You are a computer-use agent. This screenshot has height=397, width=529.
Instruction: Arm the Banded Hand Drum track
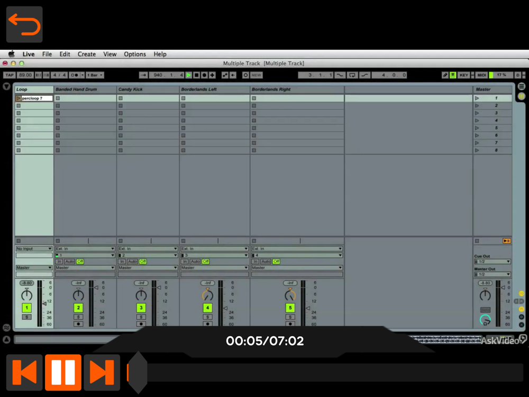pos(78,324)
